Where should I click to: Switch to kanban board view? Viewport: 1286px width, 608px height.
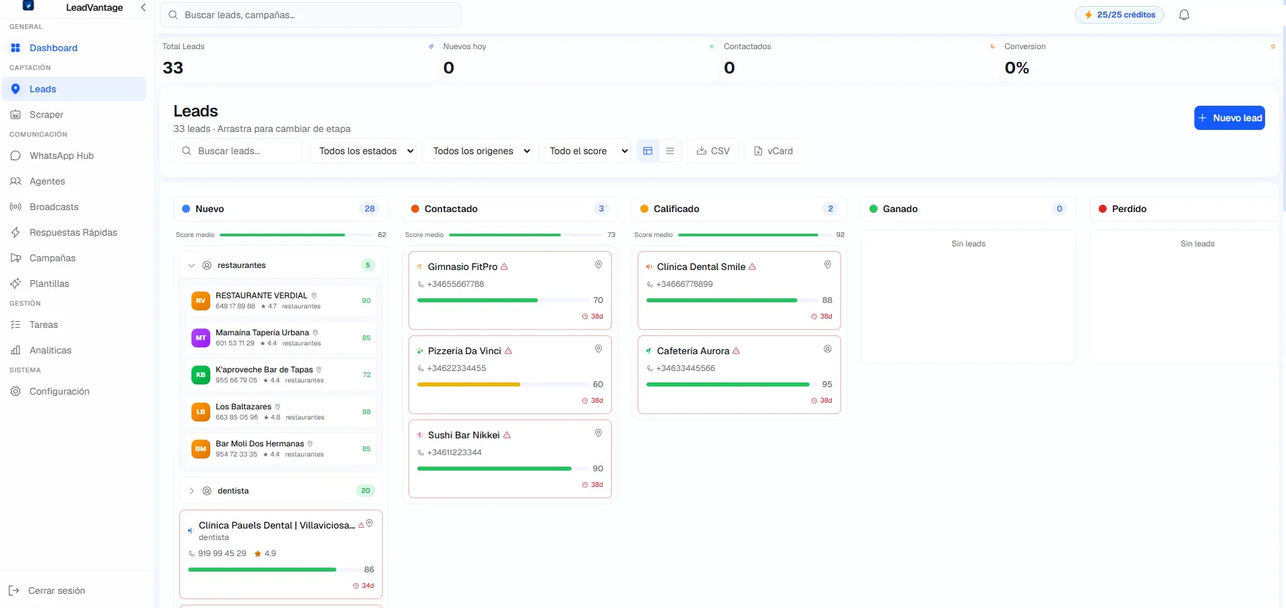[x=648, y=151]
